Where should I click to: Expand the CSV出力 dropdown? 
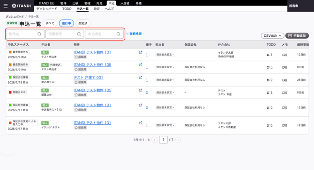273,35
